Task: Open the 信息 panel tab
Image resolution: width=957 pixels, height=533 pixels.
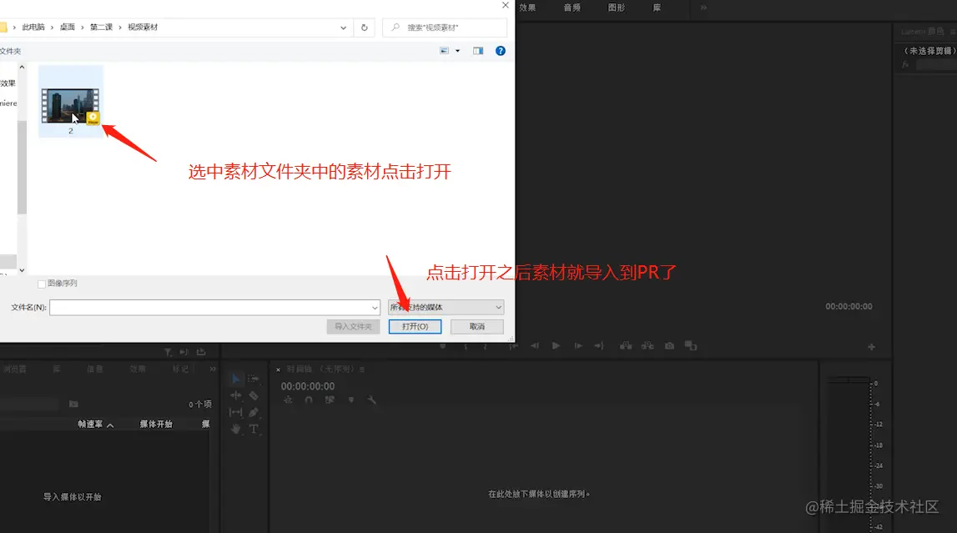Action: [x=94, y=369]
